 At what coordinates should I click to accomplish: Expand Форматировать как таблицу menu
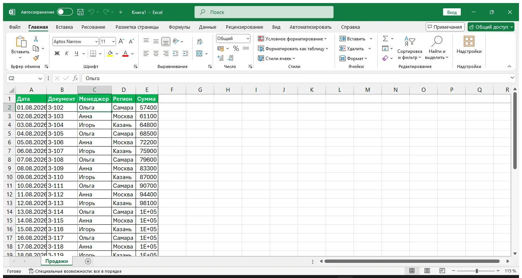pyautogui.click(x=293, y=48)
